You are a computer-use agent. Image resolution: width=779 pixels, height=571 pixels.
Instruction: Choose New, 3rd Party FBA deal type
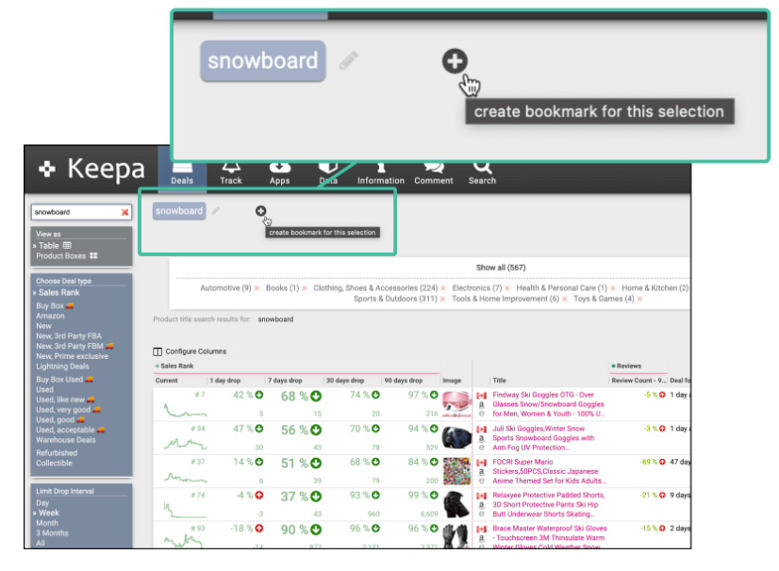click(69, 336)
